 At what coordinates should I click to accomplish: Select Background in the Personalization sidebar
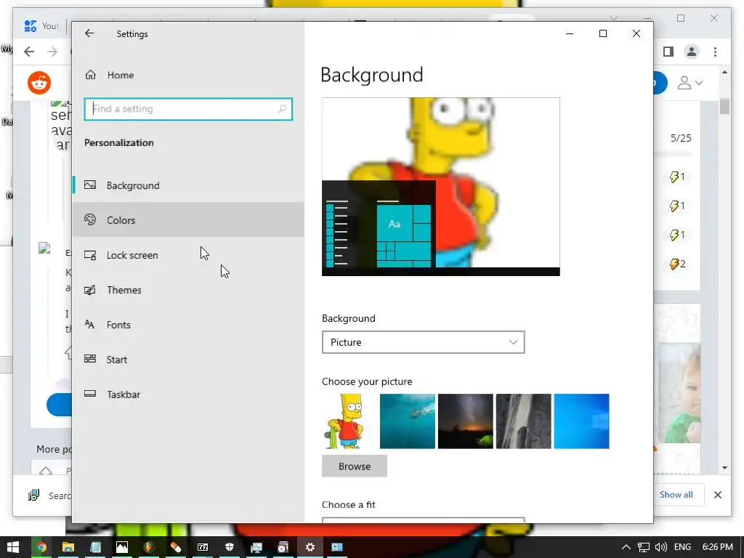tap(188, 185)
